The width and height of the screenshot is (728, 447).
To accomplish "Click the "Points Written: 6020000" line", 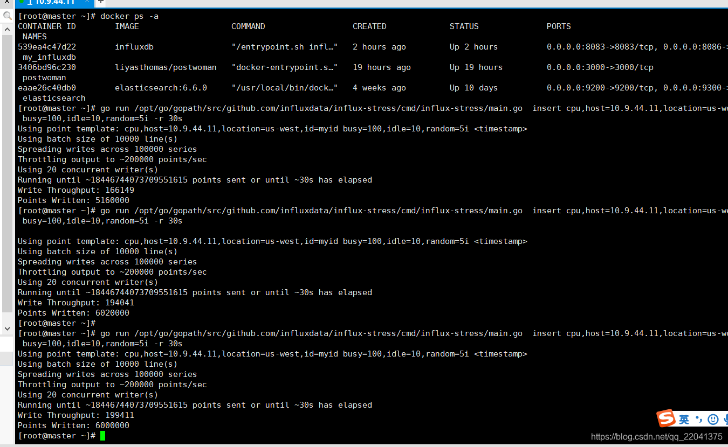I will [73, 313].
